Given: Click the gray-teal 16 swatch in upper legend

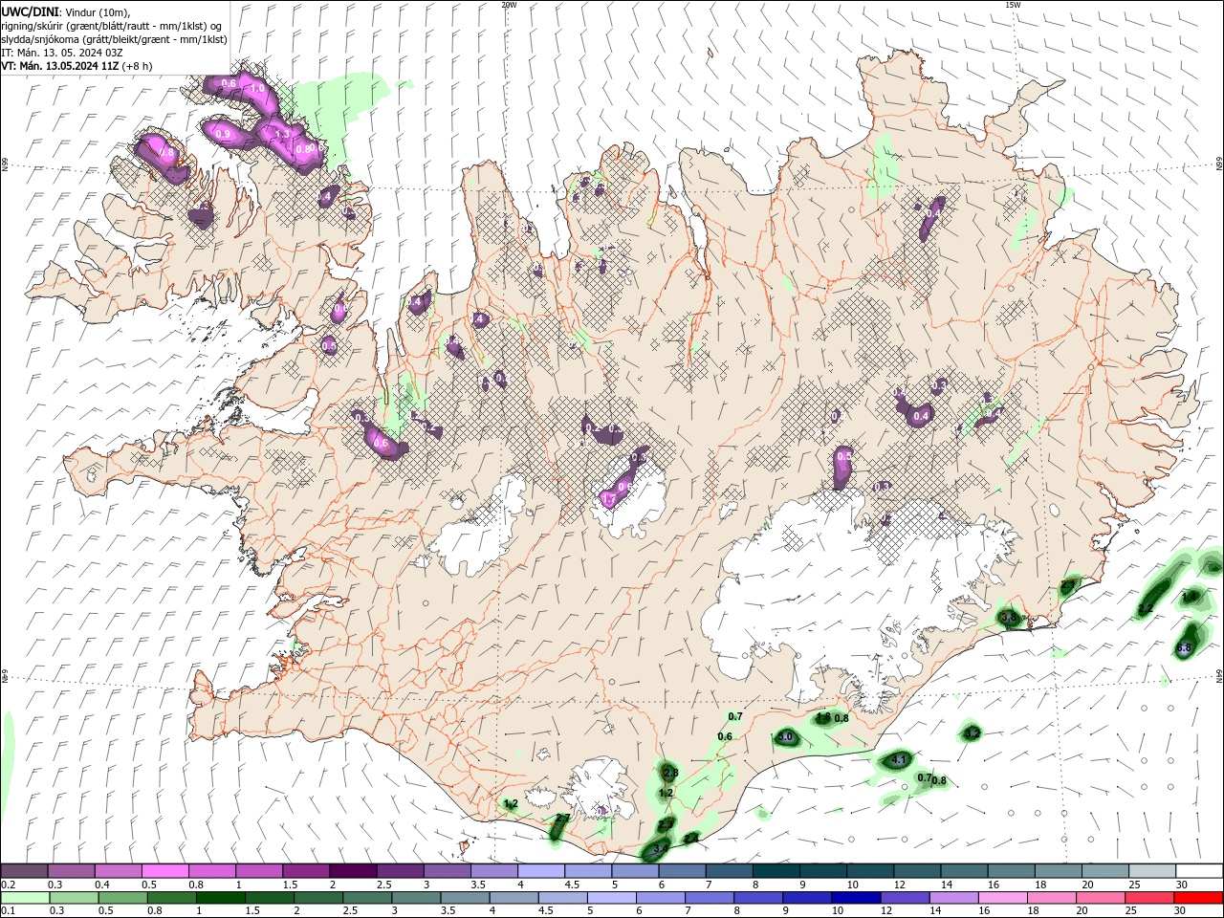Looking at the screenshot, I should pyautogui.click(x=1011, y=871).
